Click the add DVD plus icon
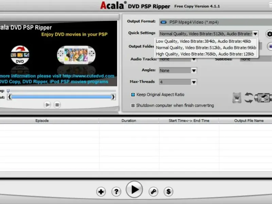The width and height of the screenshot is (272, 204). (x=101, y=192)
